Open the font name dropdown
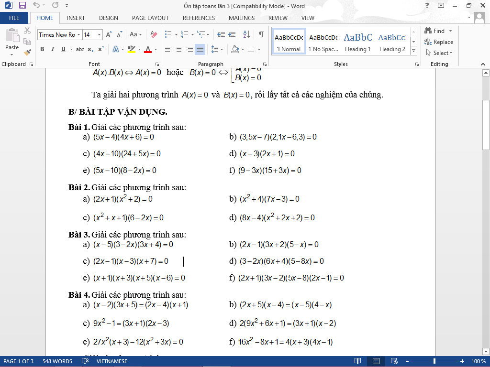This screenshot has height=367, width=490. [79, 34]
